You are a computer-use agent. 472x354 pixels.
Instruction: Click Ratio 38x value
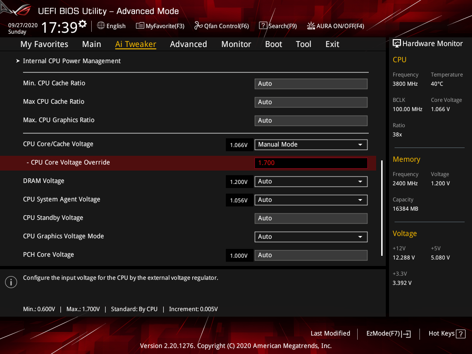397,135
